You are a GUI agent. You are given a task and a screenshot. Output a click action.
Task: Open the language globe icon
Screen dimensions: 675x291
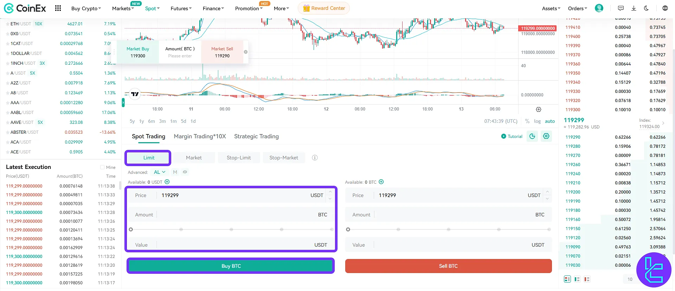click(665, 8)
